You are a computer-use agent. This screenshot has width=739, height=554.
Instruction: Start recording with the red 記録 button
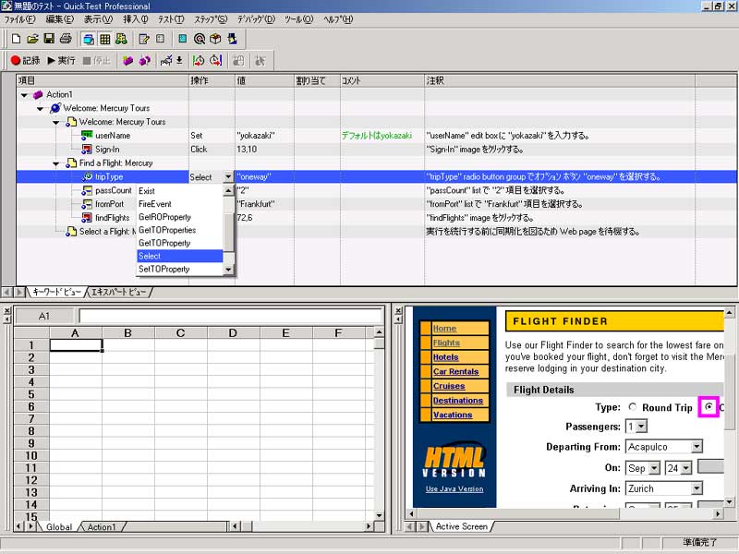coord(26,60)
